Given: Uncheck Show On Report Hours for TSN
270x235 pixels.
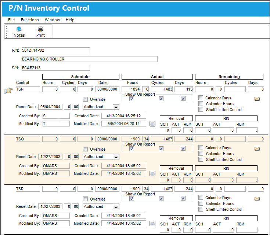Looking at the screenshot, I should (x=132, y=99).
